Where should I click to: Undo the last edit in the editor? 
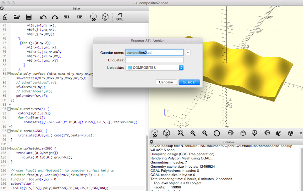tap(43, 17)
